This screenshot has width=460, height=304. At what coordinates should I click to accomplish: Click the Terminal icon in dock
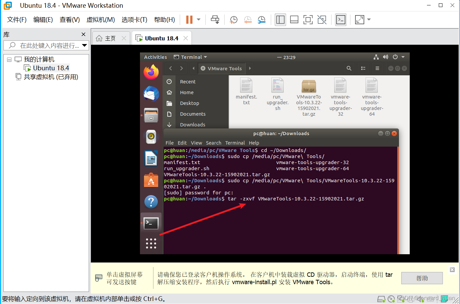pyautogui.click(x=151, y=223)
